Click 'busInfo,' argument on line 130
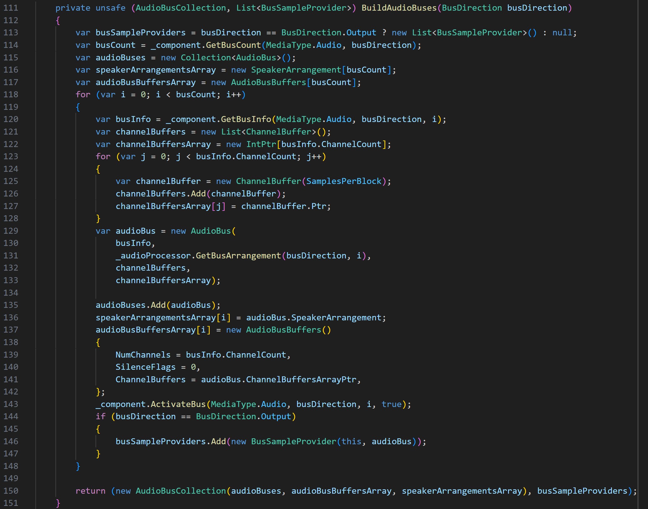This screenshot has height=509, width=648. click(135, 243)
